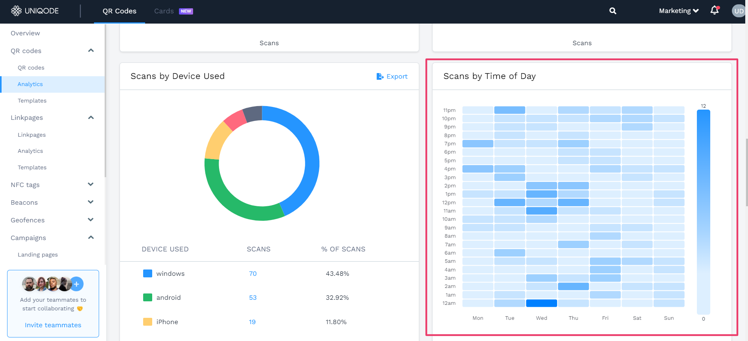Click the SCANS column header

point(259,249)
